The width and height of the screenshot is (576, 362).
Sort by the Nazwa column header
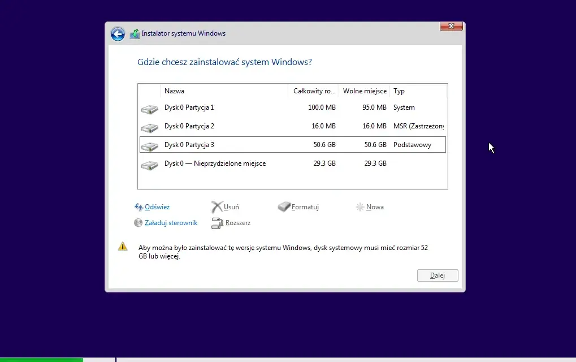coord(224,90)
